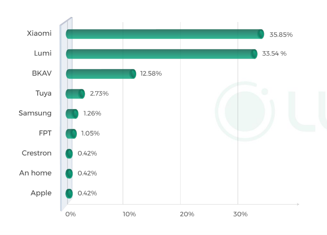The height and width of the screenshot is (235, 327).
Task: Click the Xiaomi bar in the chart
Action: coord(164,34)
